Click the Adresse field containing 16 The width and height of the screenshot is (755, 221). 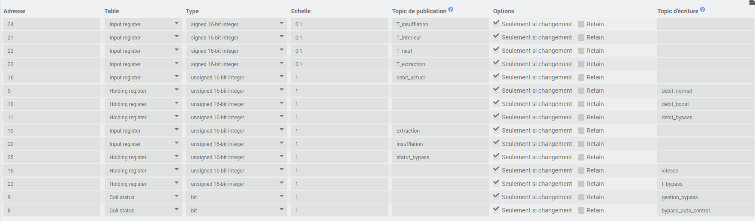(51, 78)
